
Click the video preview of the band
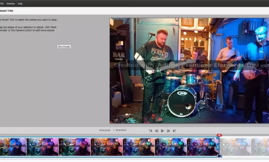(x=189, y=71)
